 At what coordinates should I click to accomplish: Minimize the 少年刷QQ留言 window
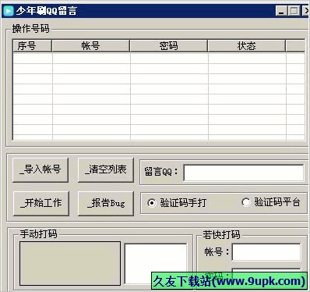click(282, 11)
